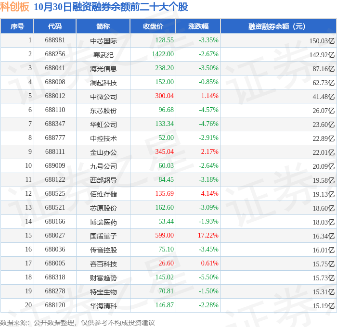Click the change value 1.14%

click(x=210, y=96)
